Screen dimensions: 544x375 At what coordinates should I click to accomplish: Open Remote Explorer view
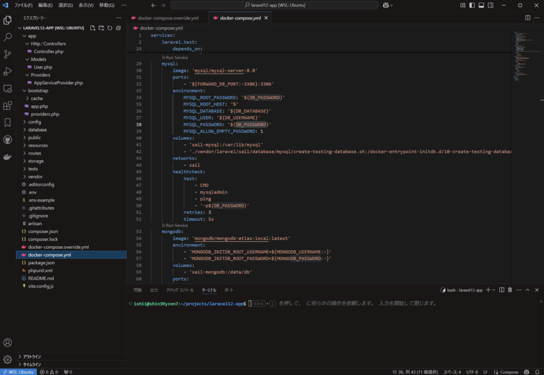pyautogui.click(x=7, y=89)
